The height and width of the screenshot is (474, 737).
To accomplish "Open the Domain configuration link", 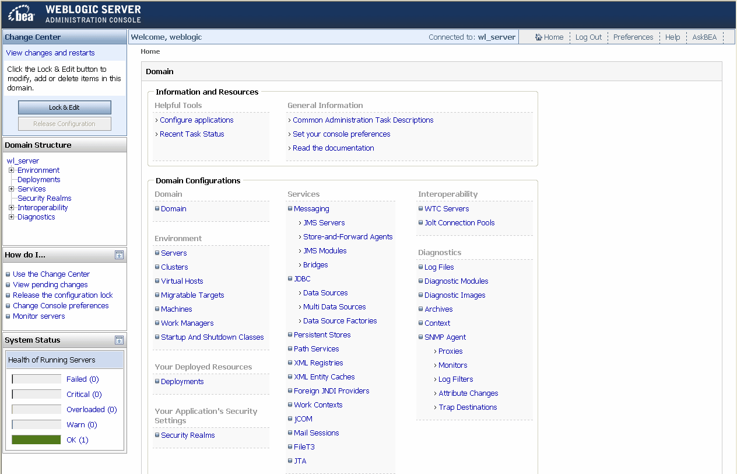I will [174, 208].
